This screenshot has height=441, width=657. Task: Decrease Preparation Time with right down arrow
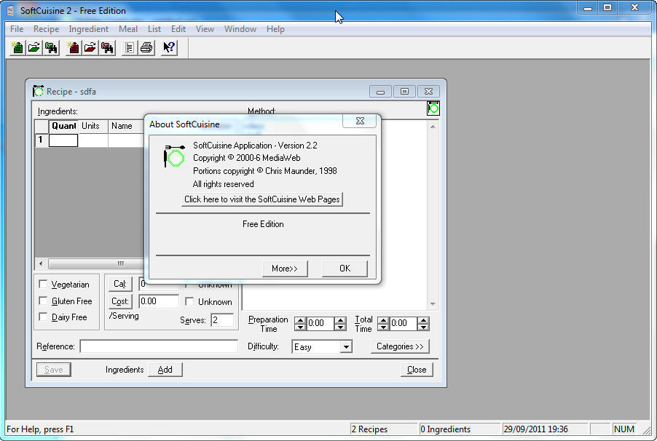point(341,327)
